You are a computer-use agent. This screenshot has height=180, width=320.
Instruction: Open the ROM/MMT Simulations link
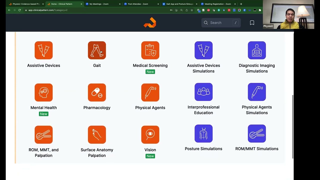coord(257,149)
